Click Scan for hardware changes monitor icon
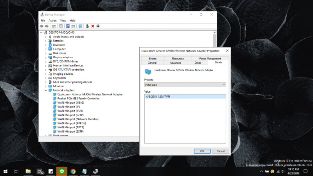The width and height of the screenshot is (313, 176). (80, 26)
